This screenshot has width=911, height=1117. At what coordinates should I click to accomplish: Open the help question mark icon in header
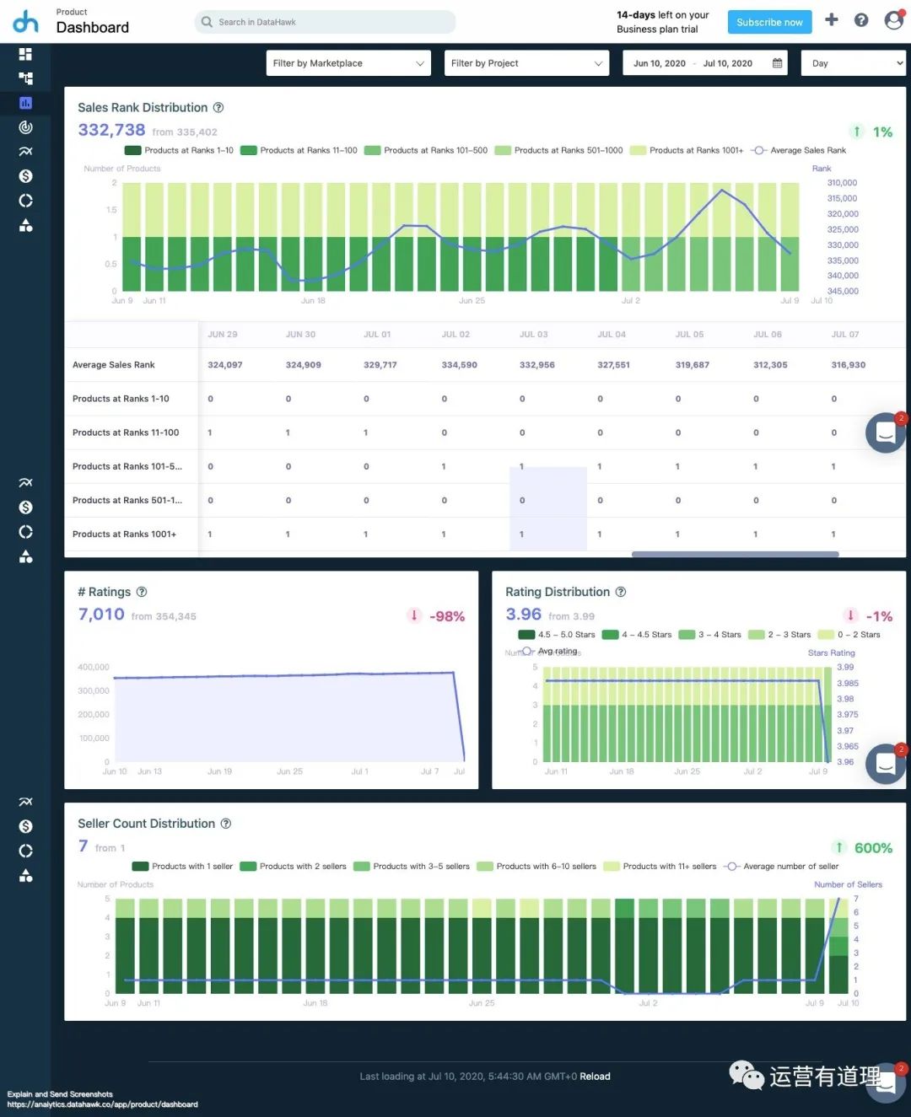click(861, 20)
